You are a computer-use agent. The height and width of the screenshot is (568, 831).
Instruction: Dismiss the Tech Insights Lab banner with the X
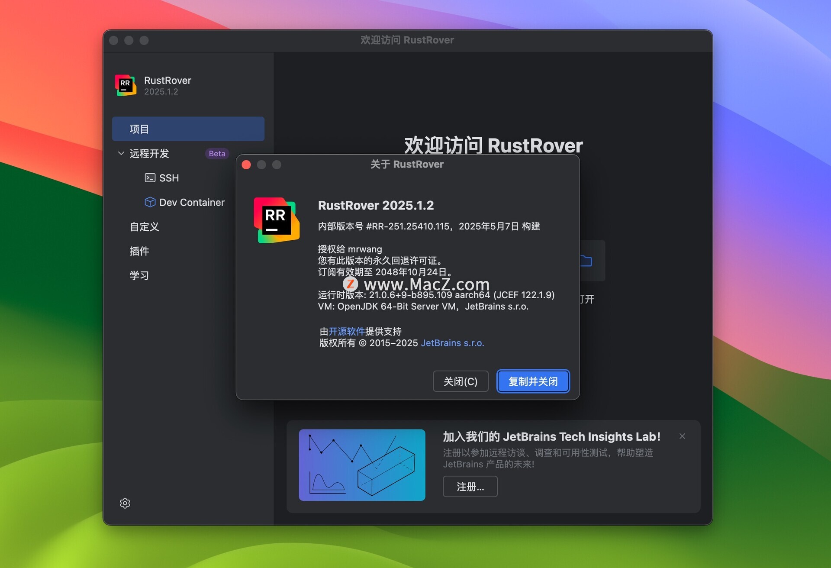(682, 436)
